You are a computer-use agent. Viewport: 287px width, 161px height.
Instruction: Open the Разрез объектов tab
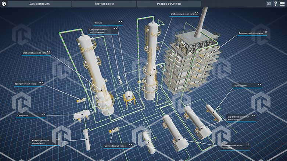coord(169,4)
